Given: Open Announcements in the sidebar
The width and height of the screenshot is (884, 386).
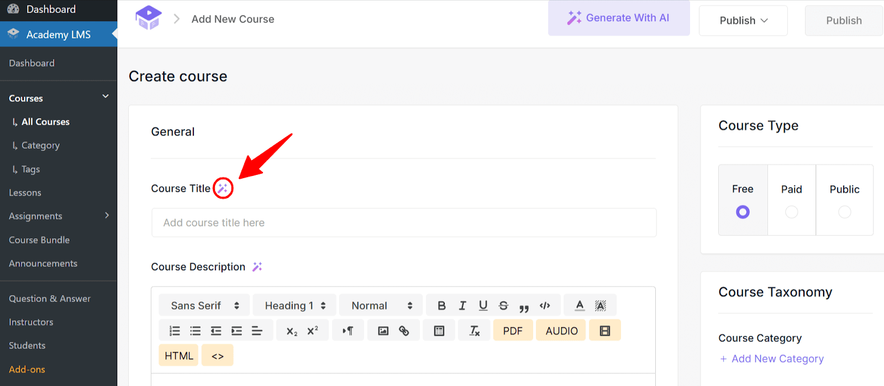Looking at the screenshot, I should pos(43,264).
